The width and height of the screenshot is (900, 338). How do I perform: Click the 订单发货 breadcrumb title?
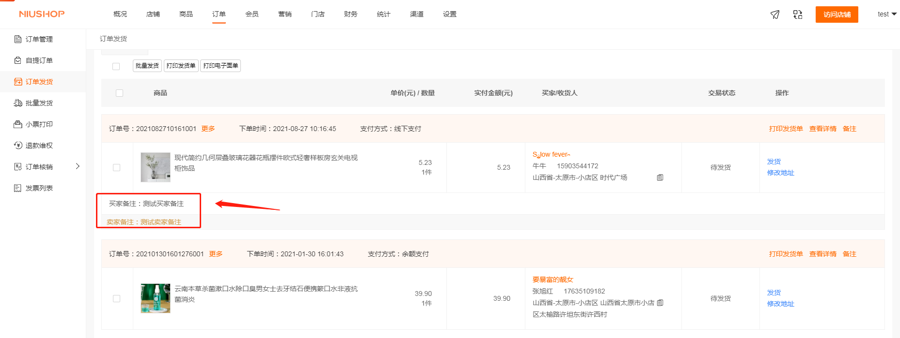pyautogui.click(x=113, y=39)
